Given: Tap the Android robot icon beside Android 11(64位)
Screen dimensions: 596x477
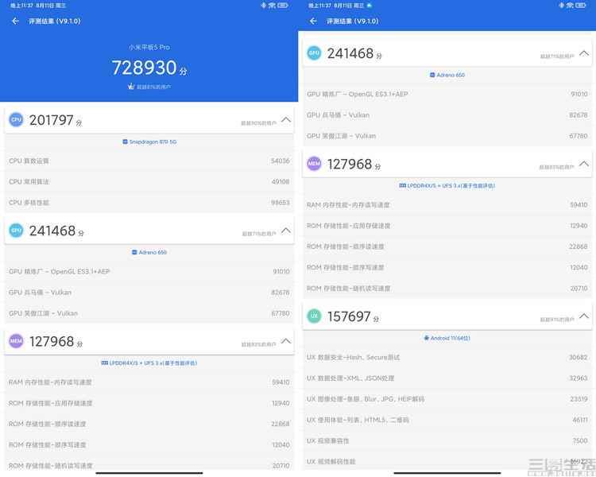Looking at the screenshot, I should coord(427,338).
